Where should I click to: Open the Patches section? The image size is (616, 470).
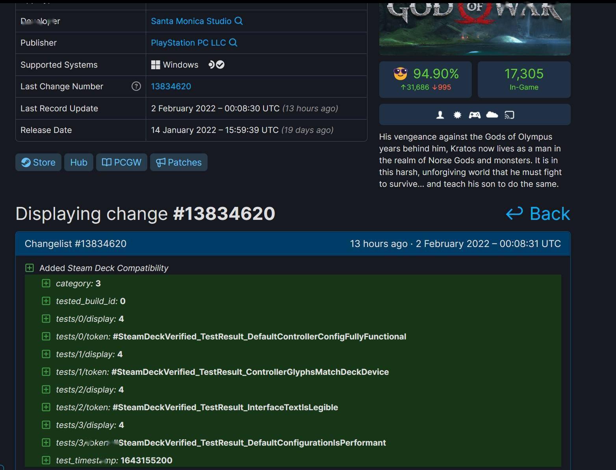(x=179, y=162)
